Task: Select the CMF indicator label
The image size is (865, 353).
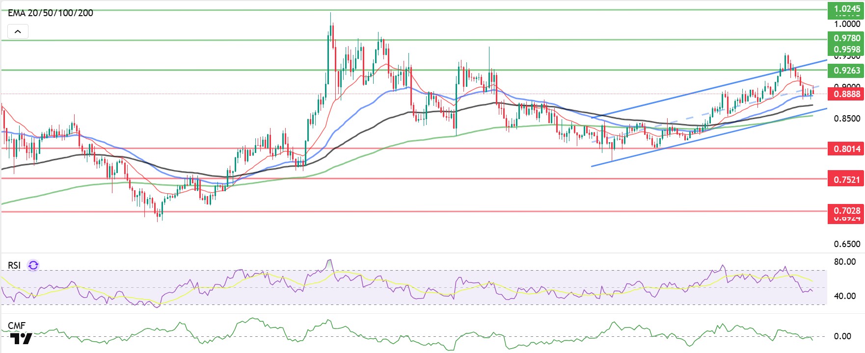Action: pos(17,326)
